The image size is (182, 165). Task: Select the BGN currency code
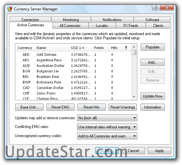click(26, 71)
